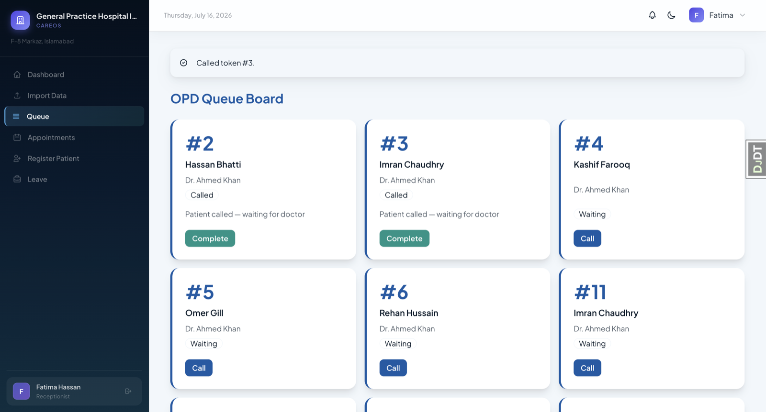Complete token #3 for Imran Chaudhry

click(405, 239)
